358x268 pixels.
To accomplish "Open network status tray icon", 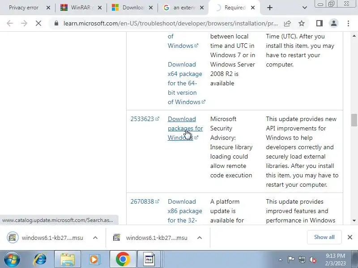I will pyautogui.click(x=302, y=260).
